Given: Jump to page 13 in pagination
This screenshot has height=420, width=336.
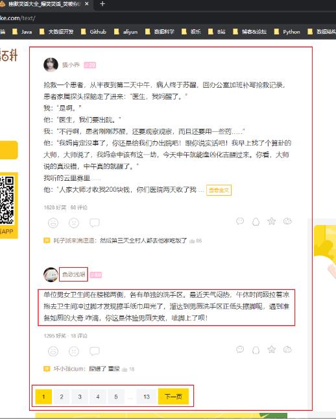Looking at the screenshot, I should [x=146, y=397].
